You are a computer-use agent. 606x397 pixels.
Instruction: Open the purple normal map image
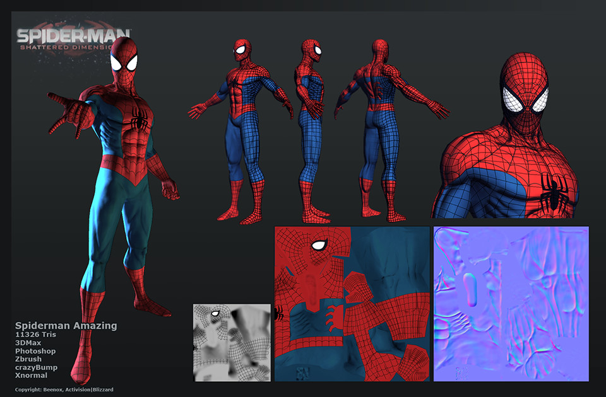click(511, 304)
